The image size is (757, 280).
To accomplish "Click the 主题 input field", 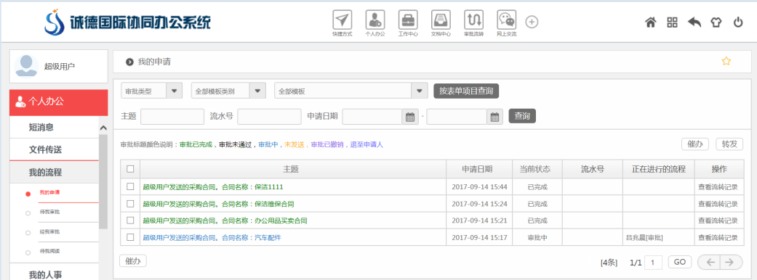I will click(x=172, y=117).
